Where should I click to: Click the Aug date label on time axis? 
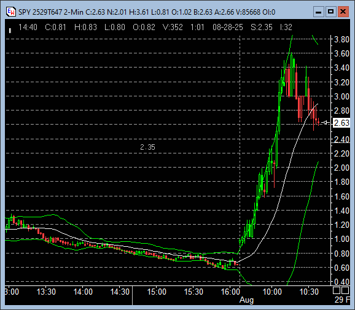click(x=246, y=300)
